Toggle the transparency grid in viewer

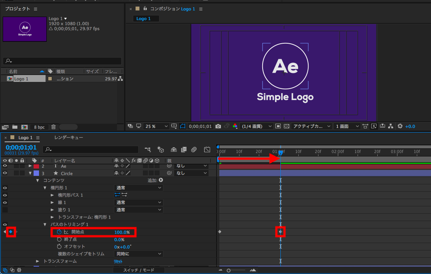(x=286, y=126)
